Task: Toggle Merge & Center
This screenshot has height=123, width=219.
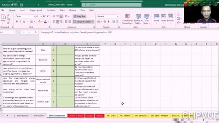Action: 82,22
